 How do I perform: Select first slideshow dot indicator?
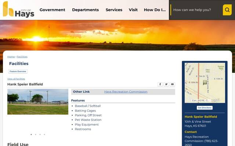[31, 135]
